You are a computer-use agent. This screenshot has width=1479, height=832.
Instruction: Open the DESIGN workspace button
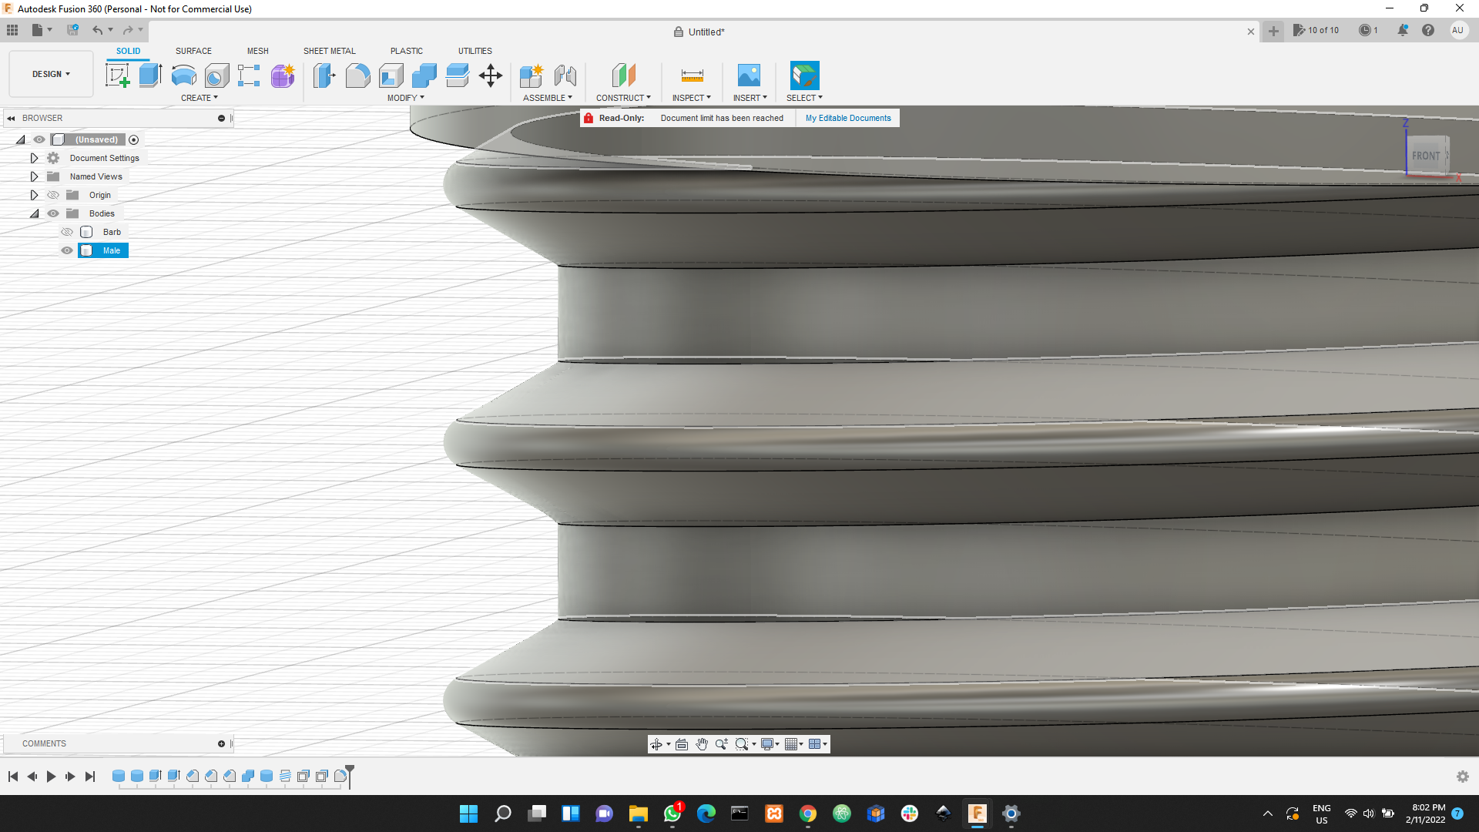point(49,73)
